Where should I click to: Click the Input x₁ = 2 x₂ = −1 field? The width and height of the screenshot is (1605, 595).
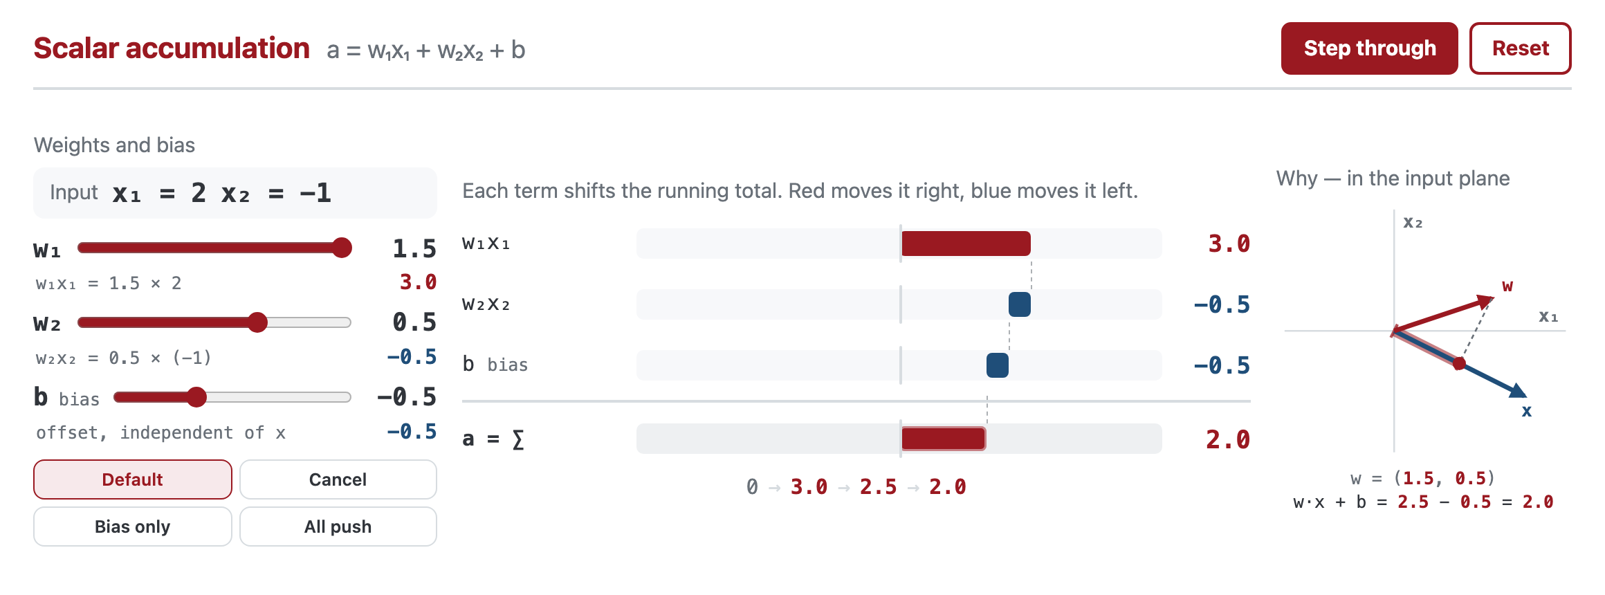tap(235, 193)
